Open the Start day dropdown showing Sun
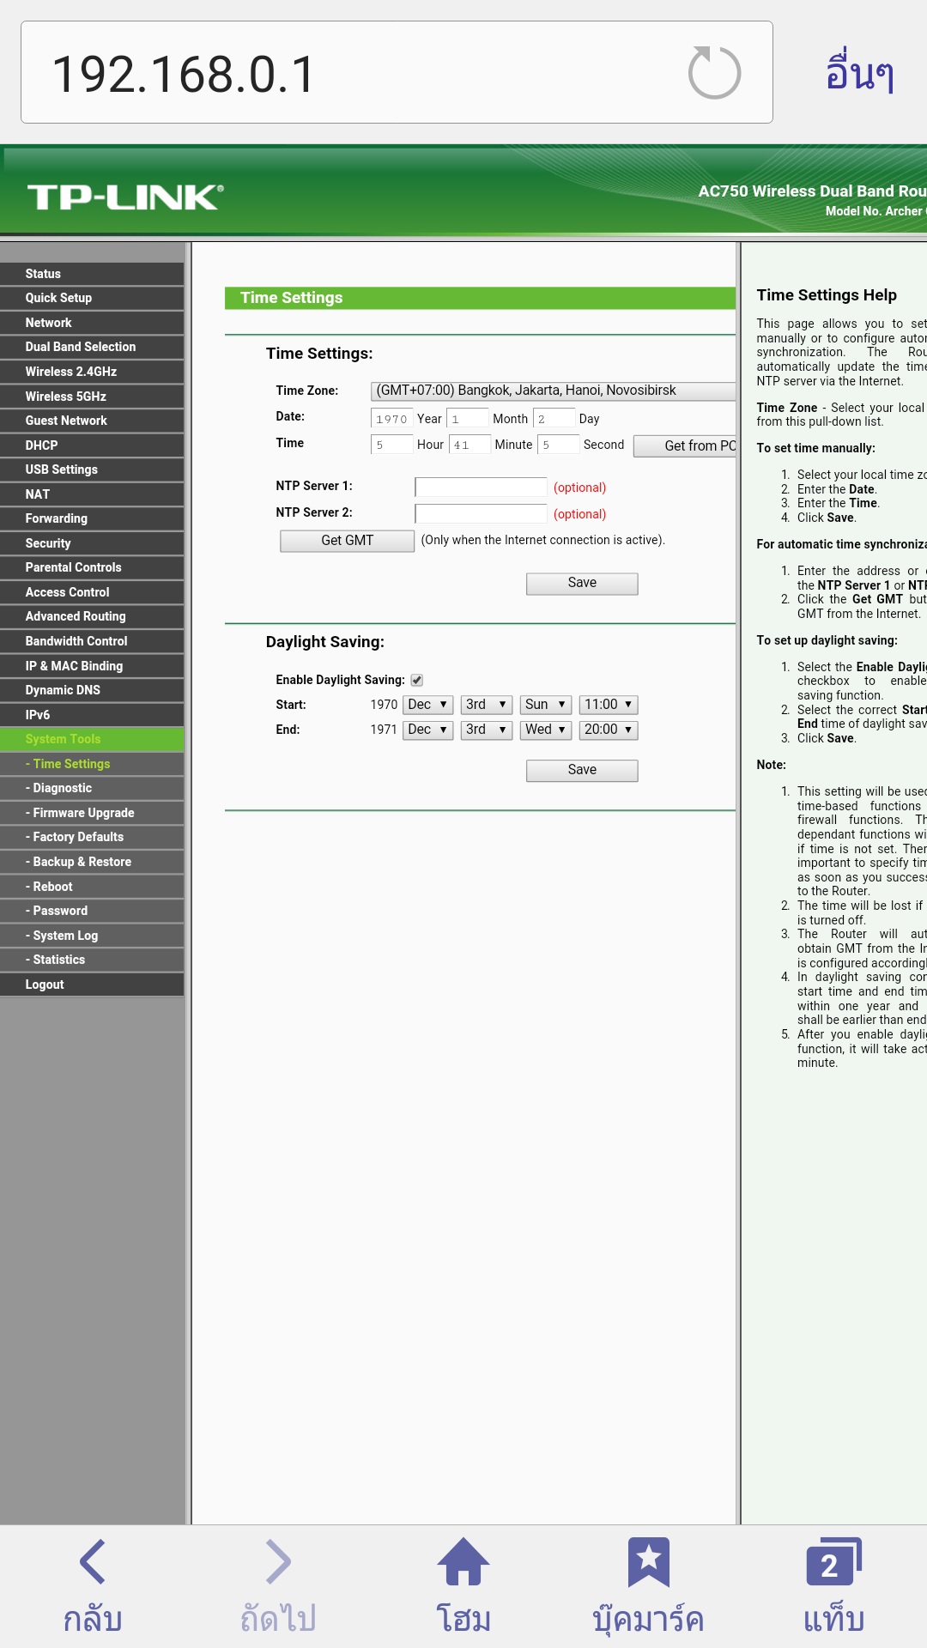 pyautogui.click(x=546, y=705)
